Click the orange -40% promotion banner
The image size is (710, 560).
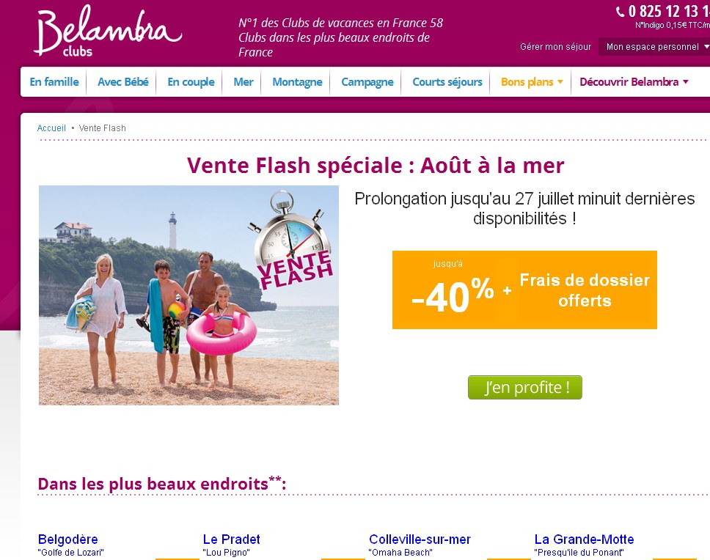[524, 290]
